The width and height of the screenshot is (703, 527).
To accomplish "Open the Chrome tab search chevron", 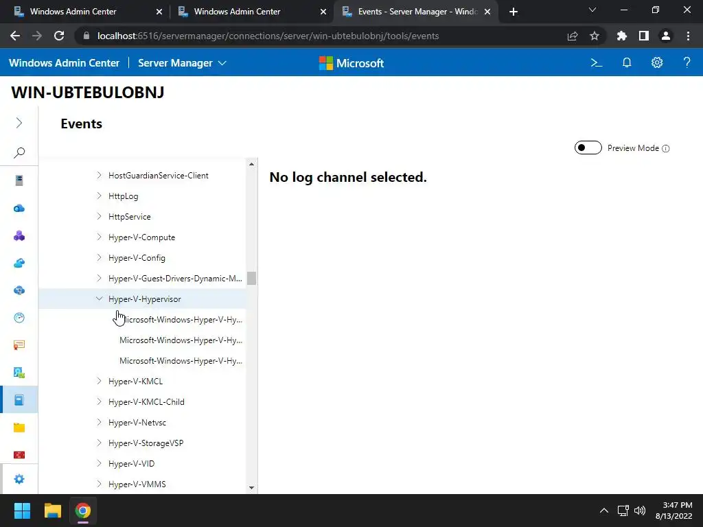I will (592, 10).
